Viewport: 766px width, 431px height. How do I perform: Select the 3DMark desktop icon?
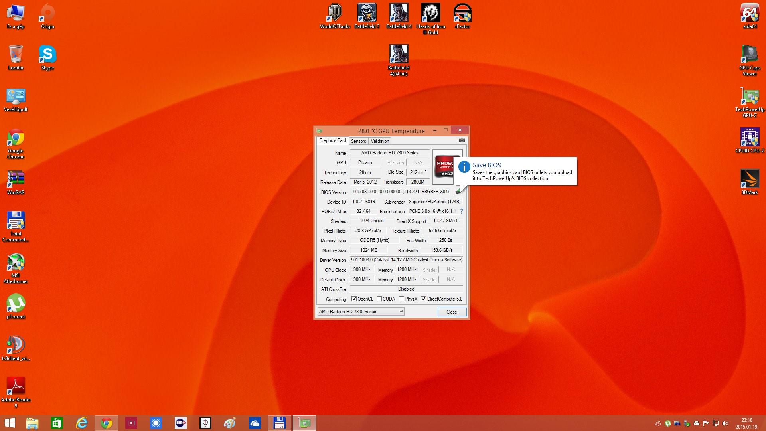tap(750, 182)
